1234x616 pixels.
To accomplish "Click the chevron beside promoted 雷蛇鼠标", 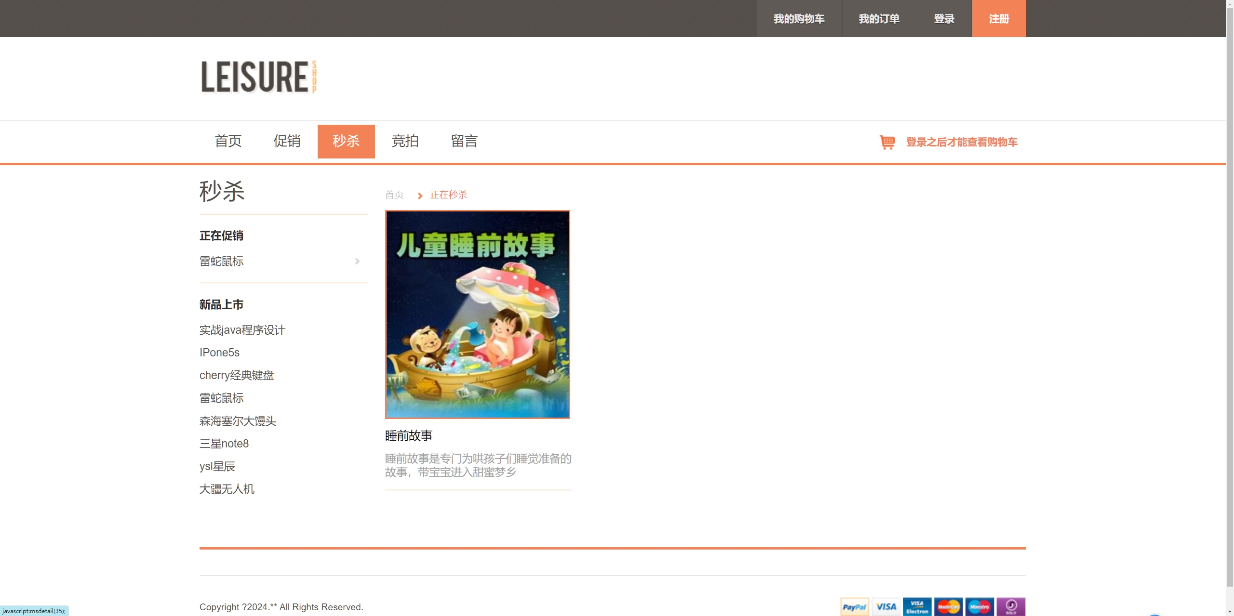I will [357, 261].
